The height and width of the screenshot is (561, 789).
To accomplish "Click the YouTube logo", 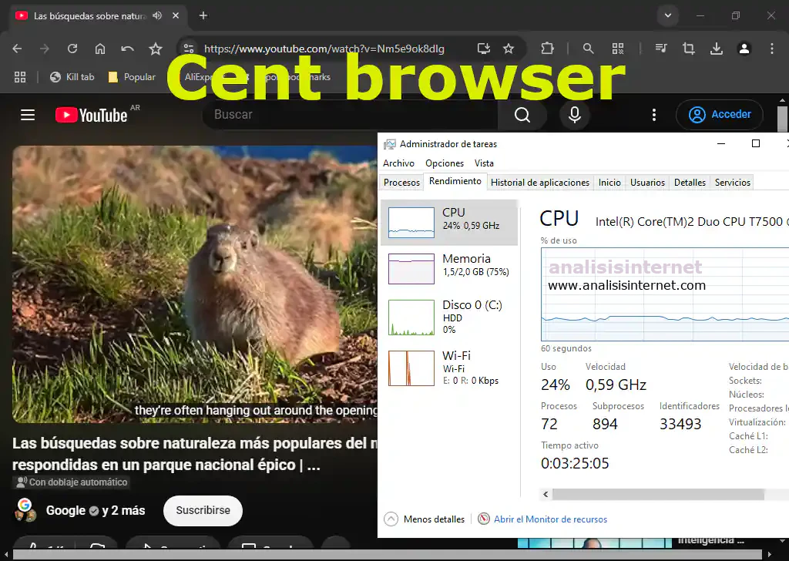I will [x=91, y=115].
